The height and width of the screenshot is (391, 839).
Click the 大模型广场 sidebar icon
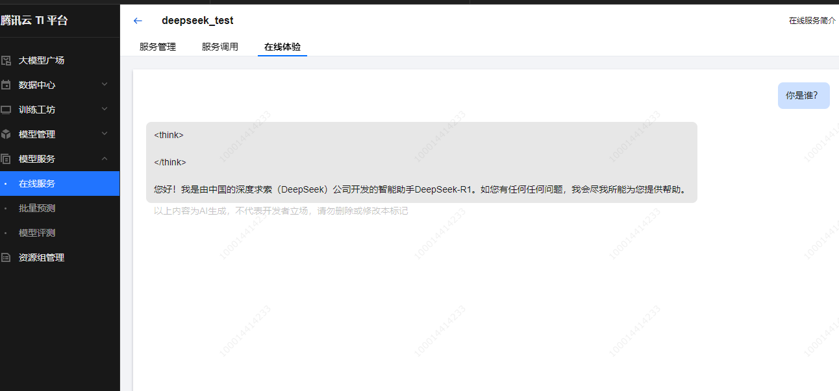pos(6,60)
